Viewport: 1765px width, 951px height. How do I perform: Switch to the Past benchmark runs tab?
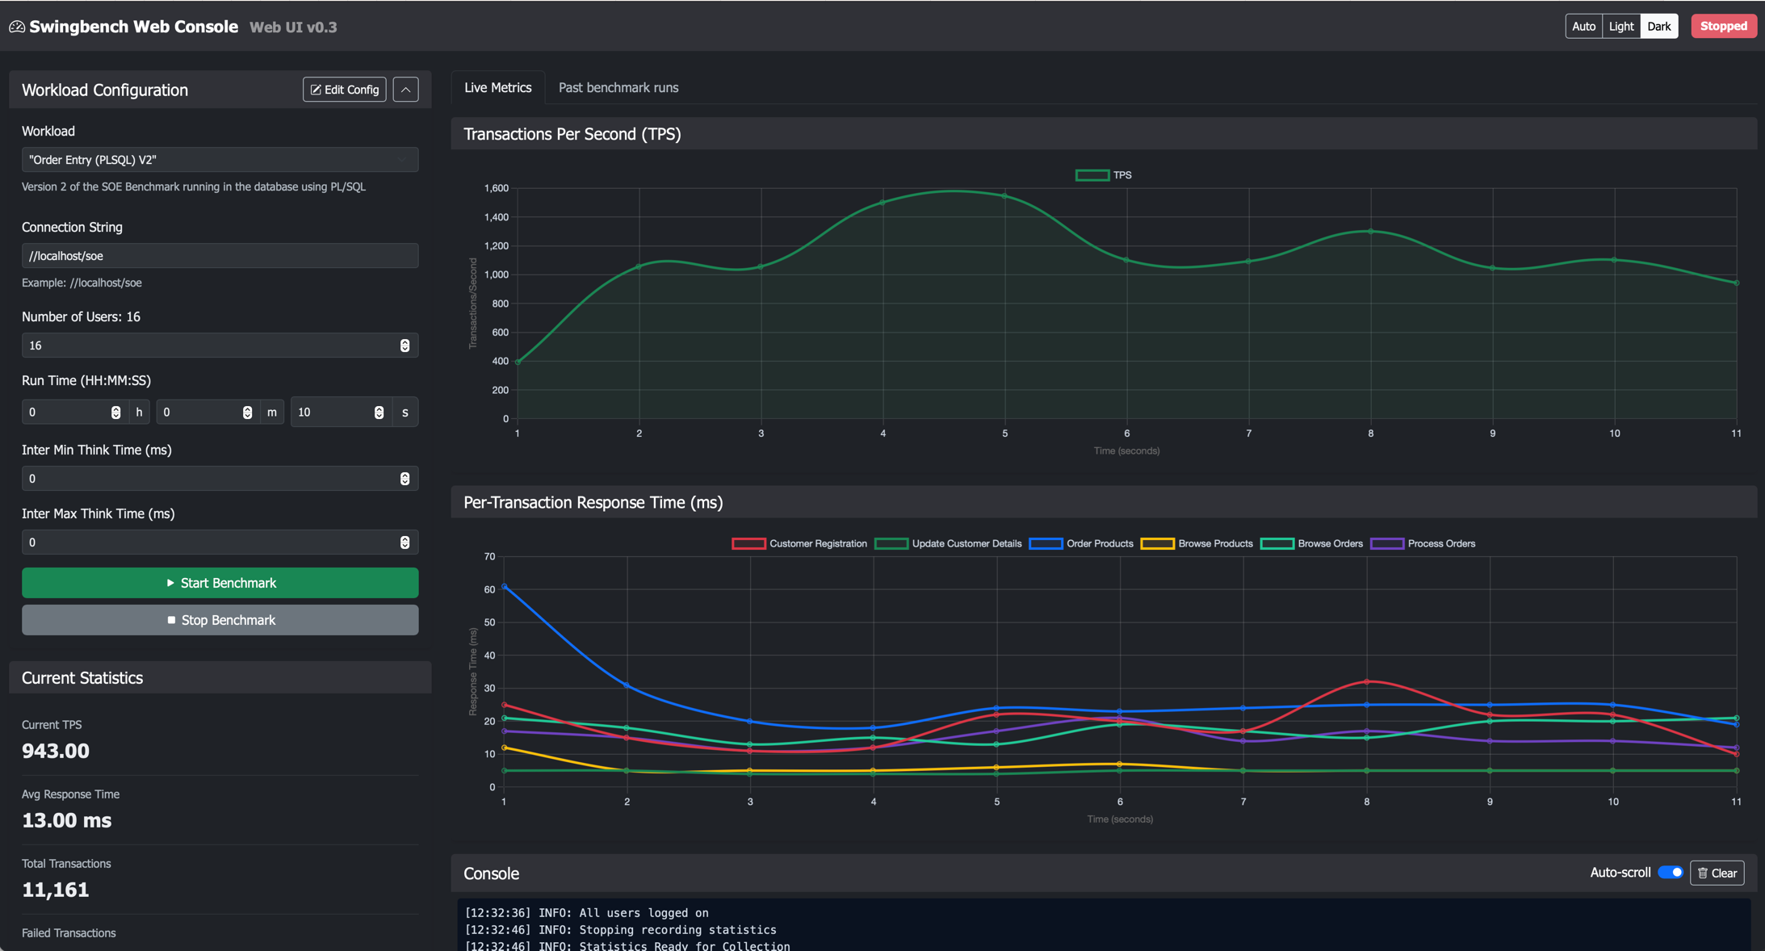(618, 87)
